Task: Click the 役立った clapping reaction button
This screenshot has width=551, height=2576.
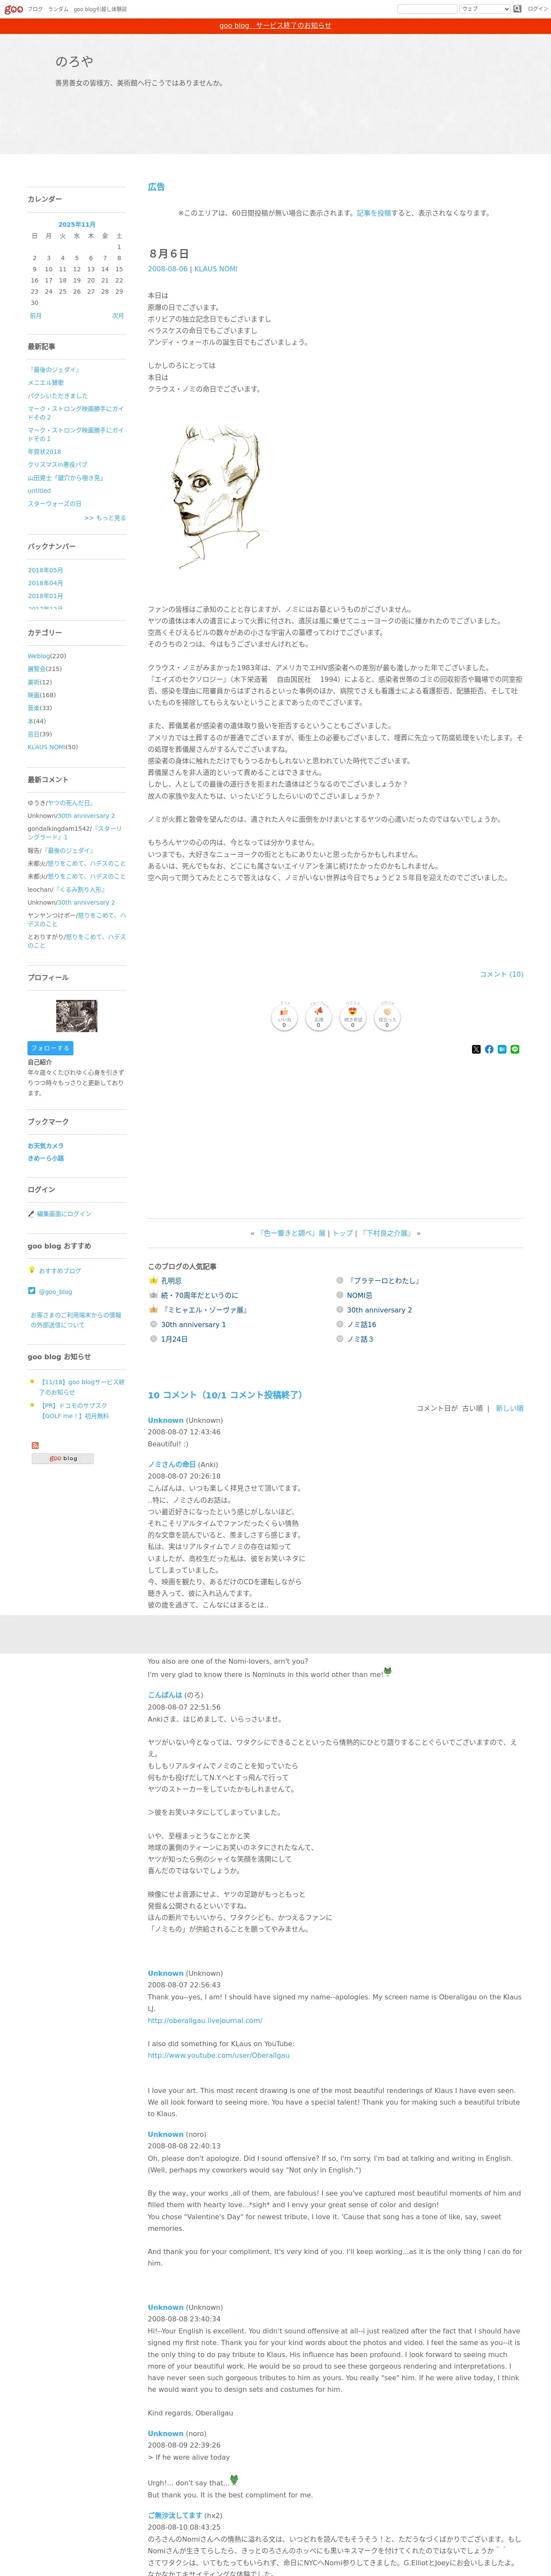Action: [387, 1017]
